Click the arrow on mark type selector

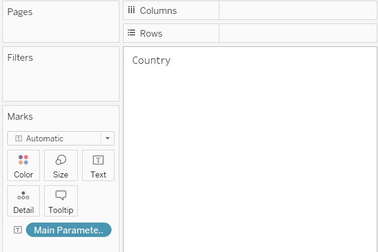pyautogui.click(x=107, y=138)
